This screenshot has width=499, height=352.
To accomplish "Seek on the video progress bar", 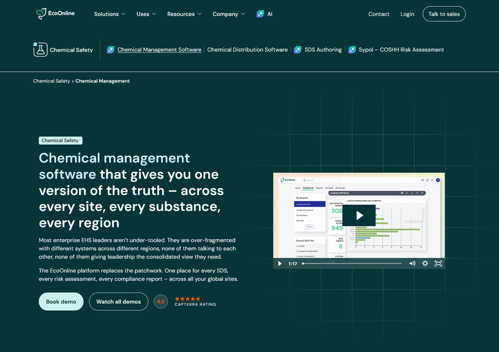I will [352, 264].
